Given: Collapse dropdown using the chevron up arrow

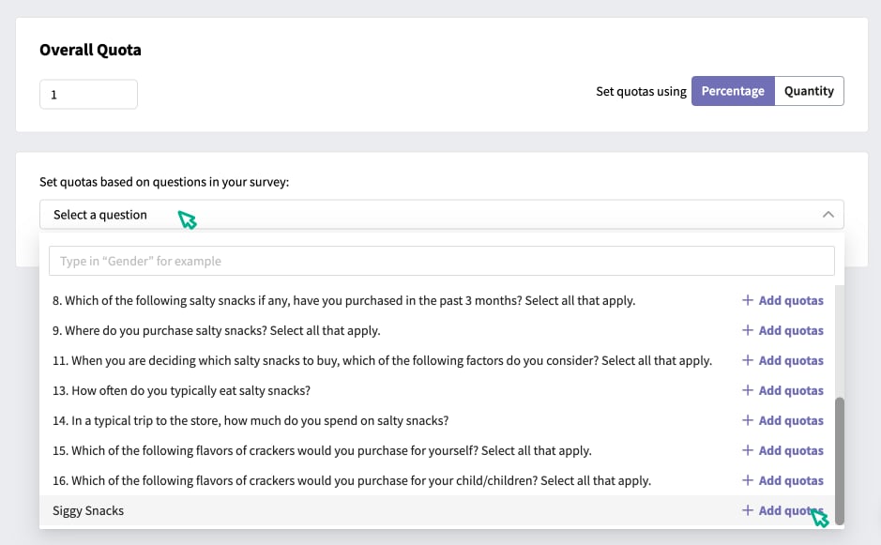Looking at the screenshot, I should (x=828, y=215).
